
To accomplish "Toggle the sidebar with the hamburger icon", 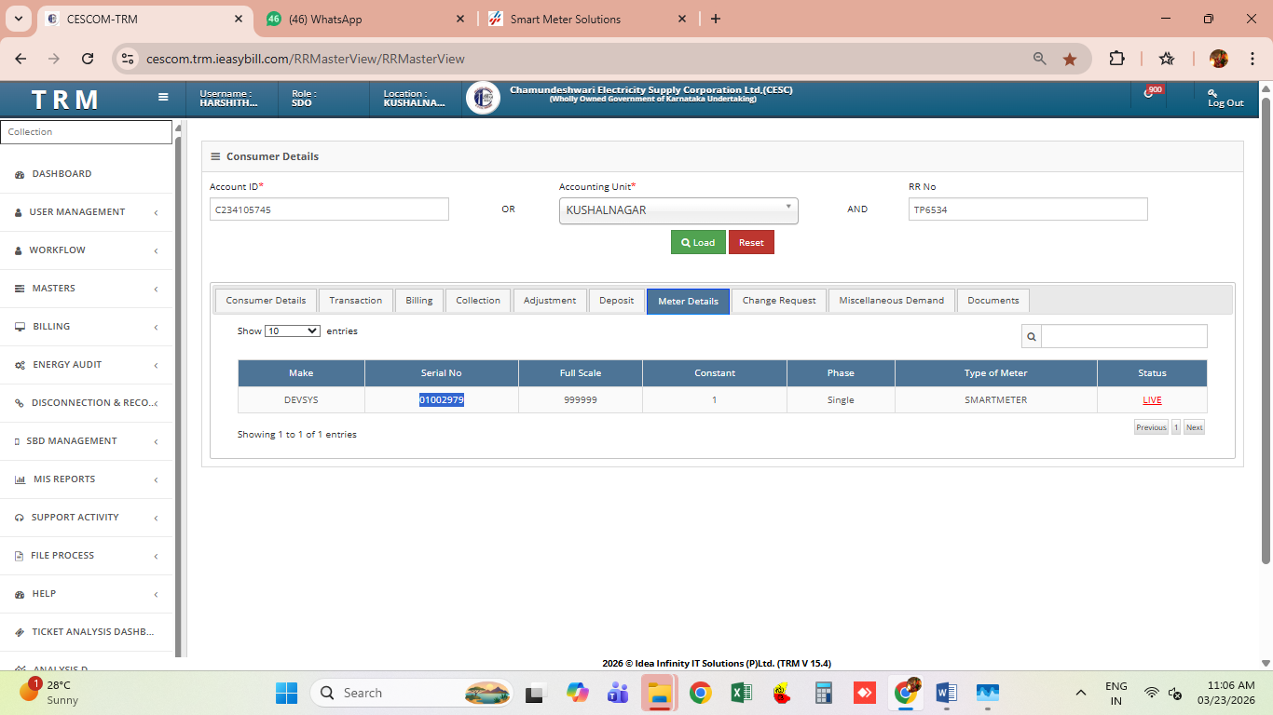I will 163,97.
